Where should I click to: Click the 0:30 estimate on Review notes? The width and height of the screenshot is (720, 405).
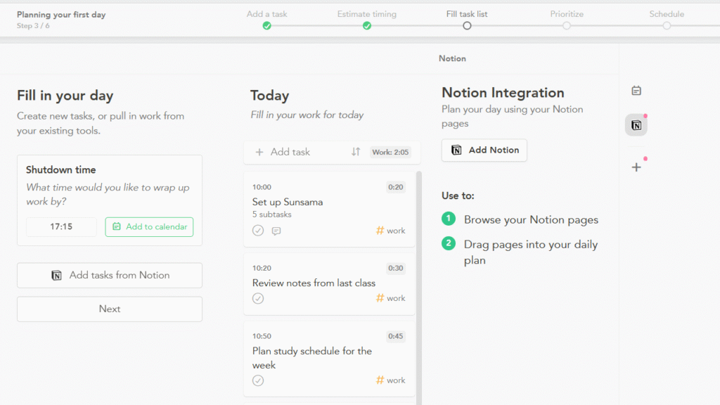(395, 268)
